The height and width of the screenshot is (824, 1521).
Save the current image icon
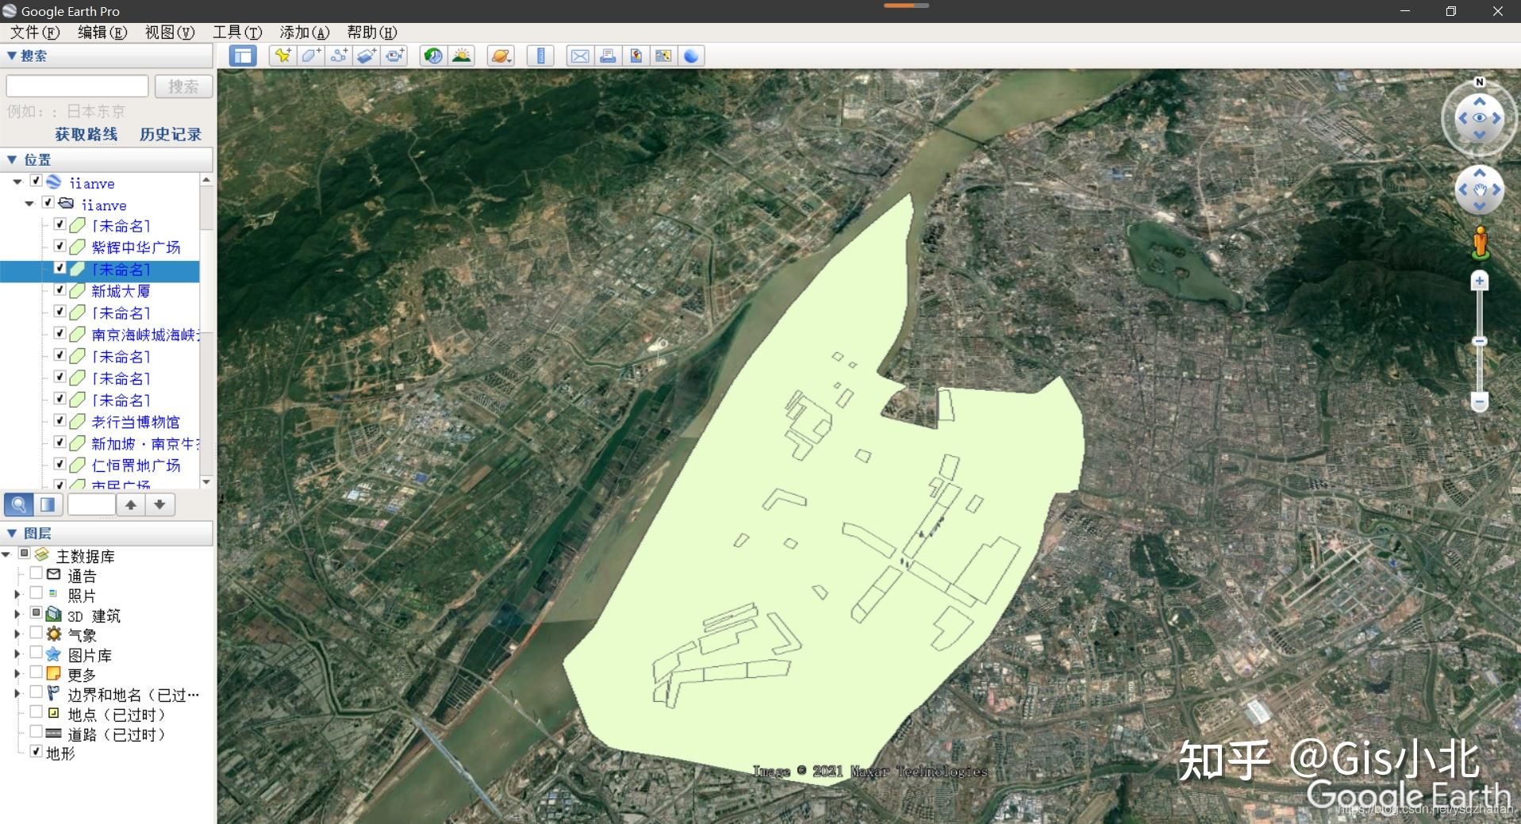(x=636, y=56)
